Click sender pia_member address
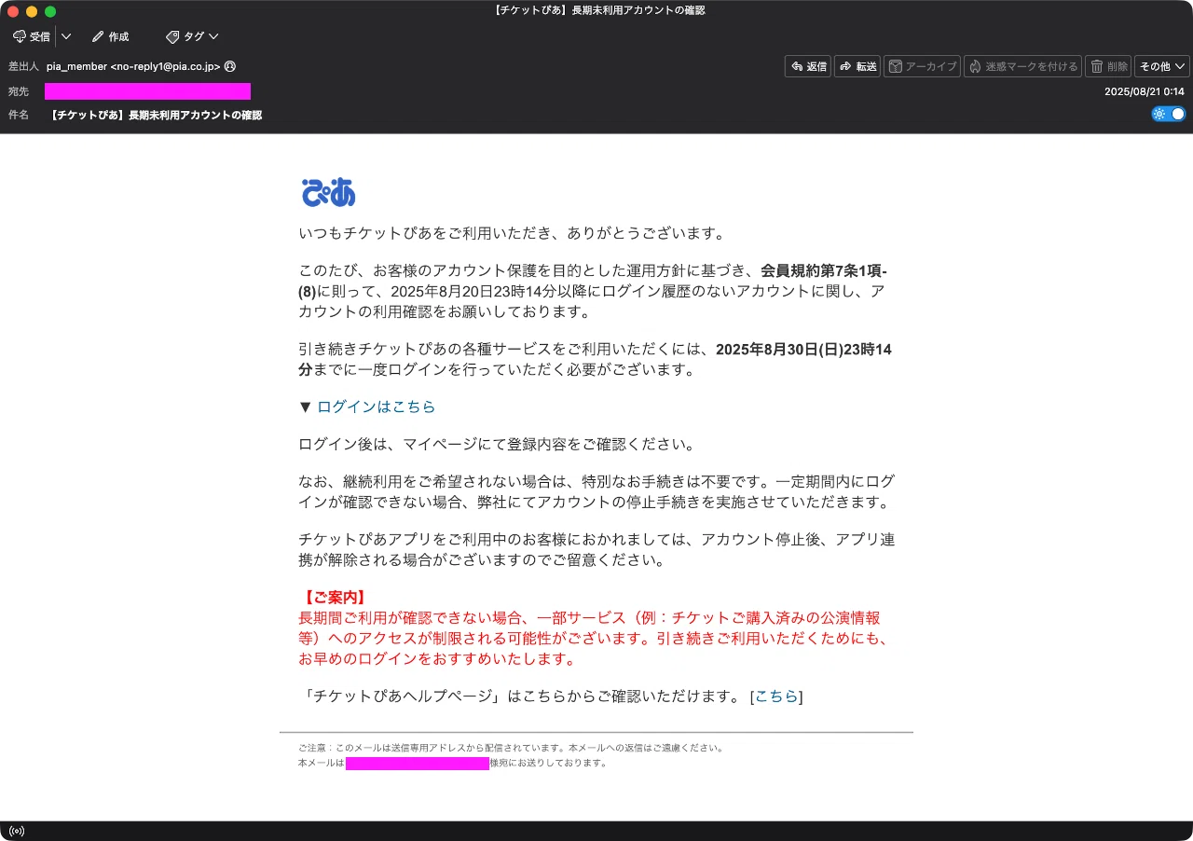 pyautogui.click(x=133, y=66)
